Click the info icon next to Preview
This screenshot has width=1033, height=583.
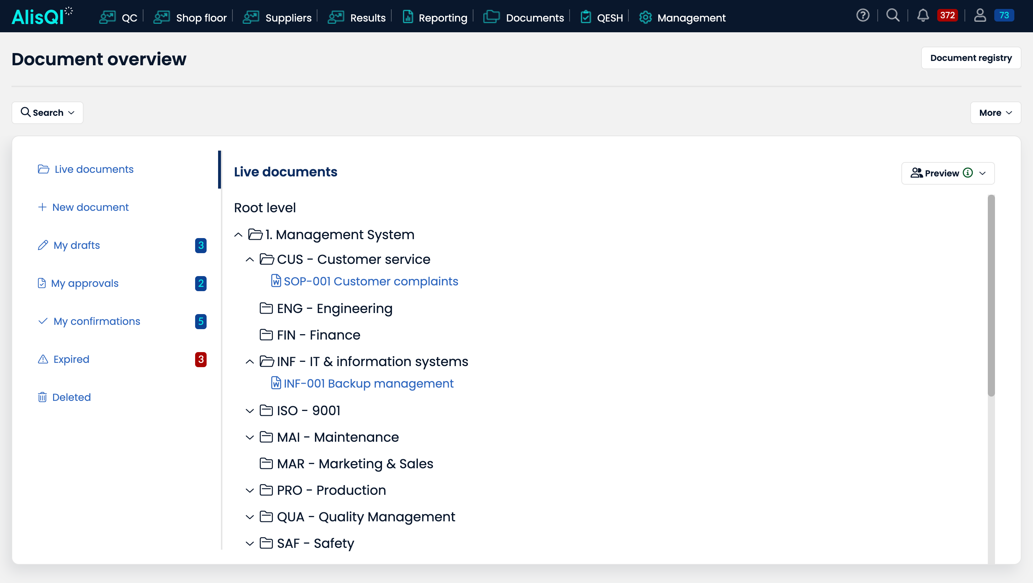point(968,173)
